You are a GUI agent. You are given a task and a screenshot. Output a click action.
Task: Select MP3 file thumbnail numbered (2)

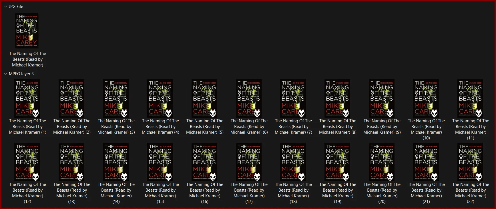tap(71, 98)
